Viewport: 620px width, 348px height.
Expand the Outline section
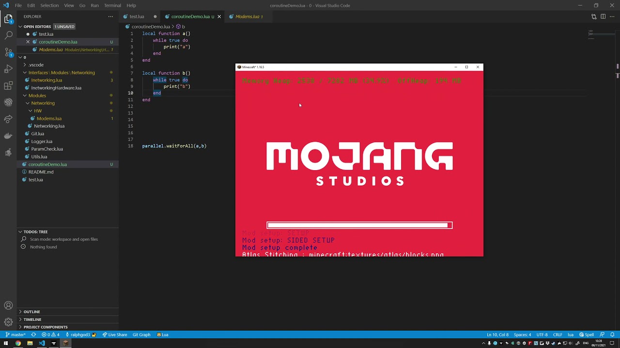click(67, 312)
